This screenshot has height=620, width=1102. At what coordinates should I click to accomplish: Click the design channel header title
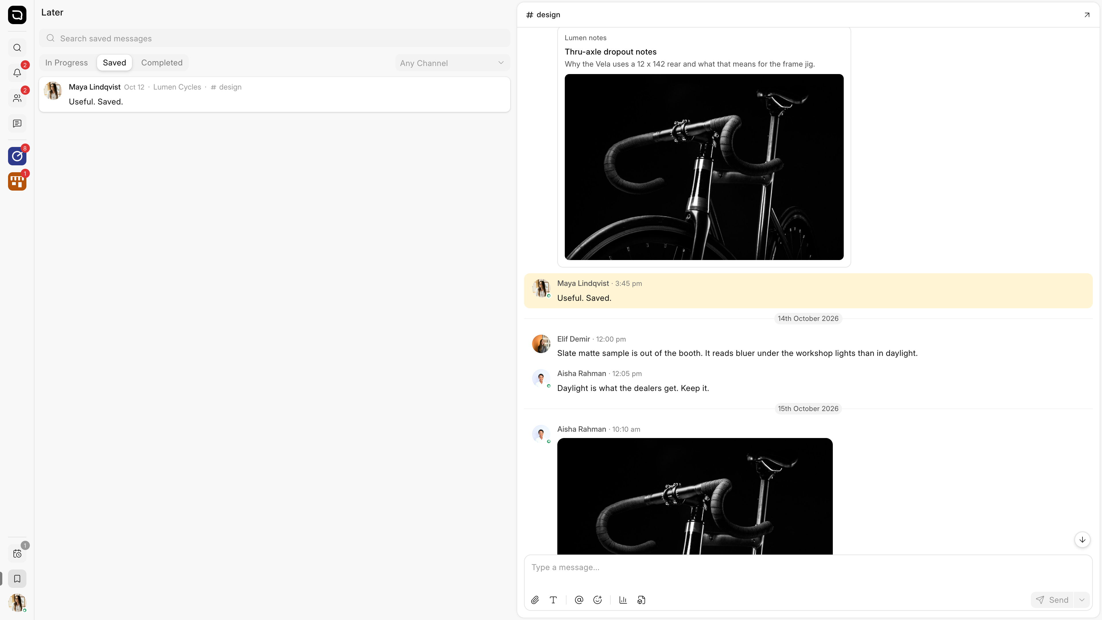pyautogui.click(x=543, y=15)
